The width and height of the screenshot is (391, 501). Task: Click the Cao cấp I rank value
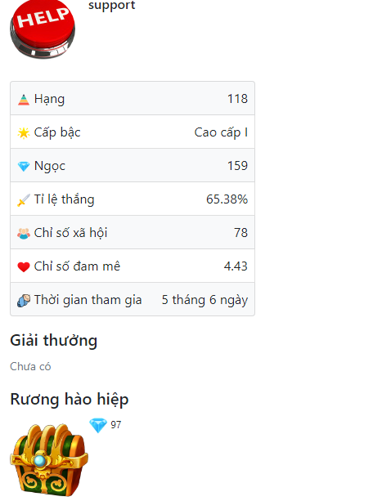[221, 132]
